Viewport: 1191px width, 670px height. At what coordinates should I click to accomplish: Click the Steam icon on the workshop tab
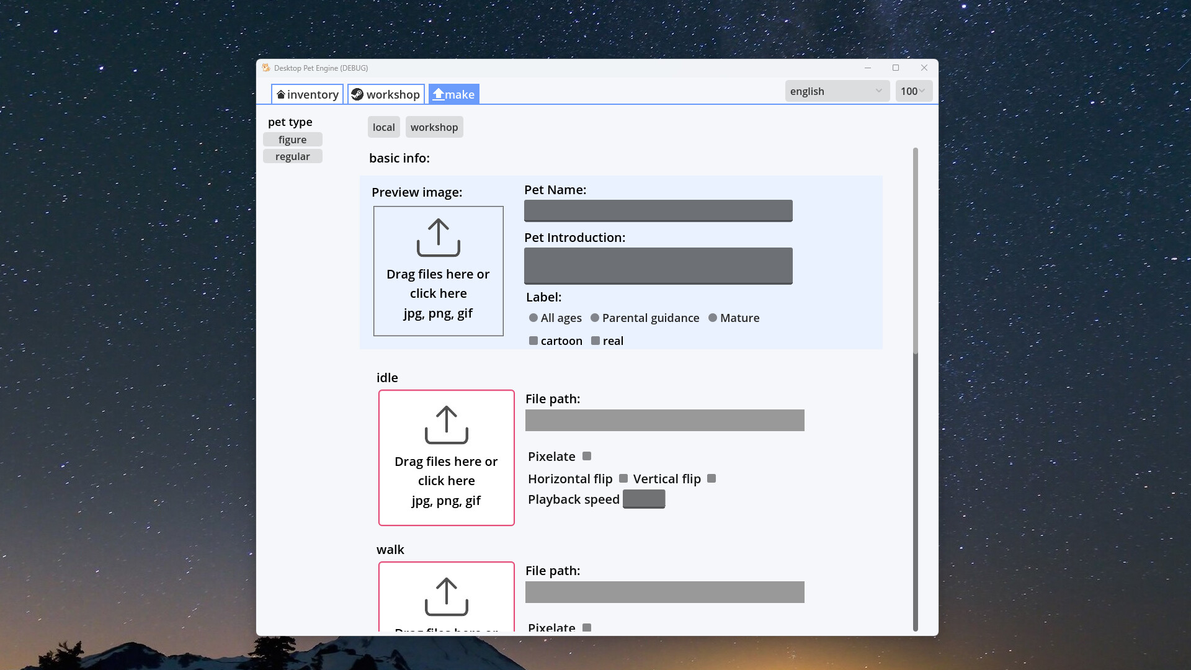(357, 94)
